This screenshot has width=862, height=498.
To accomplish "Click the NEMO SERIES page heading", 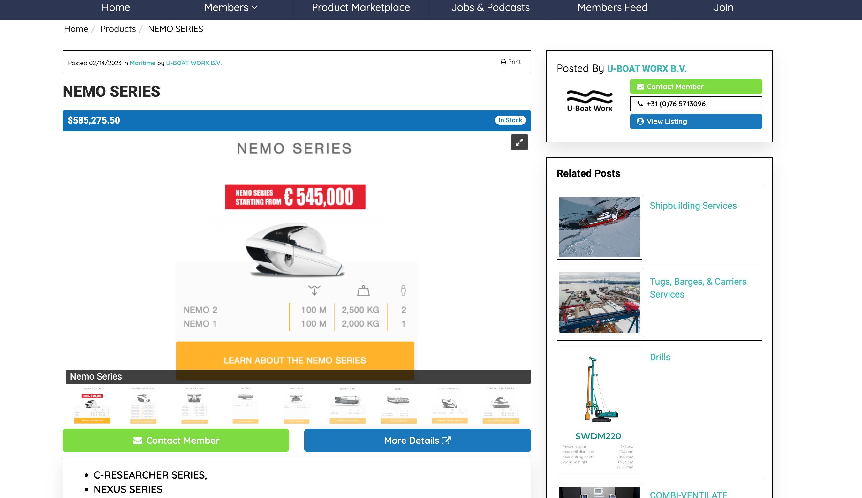I will pos(111,91).
